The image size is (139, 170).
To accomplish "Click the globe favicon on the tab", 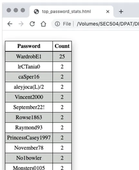I will (x=36, y=12).
